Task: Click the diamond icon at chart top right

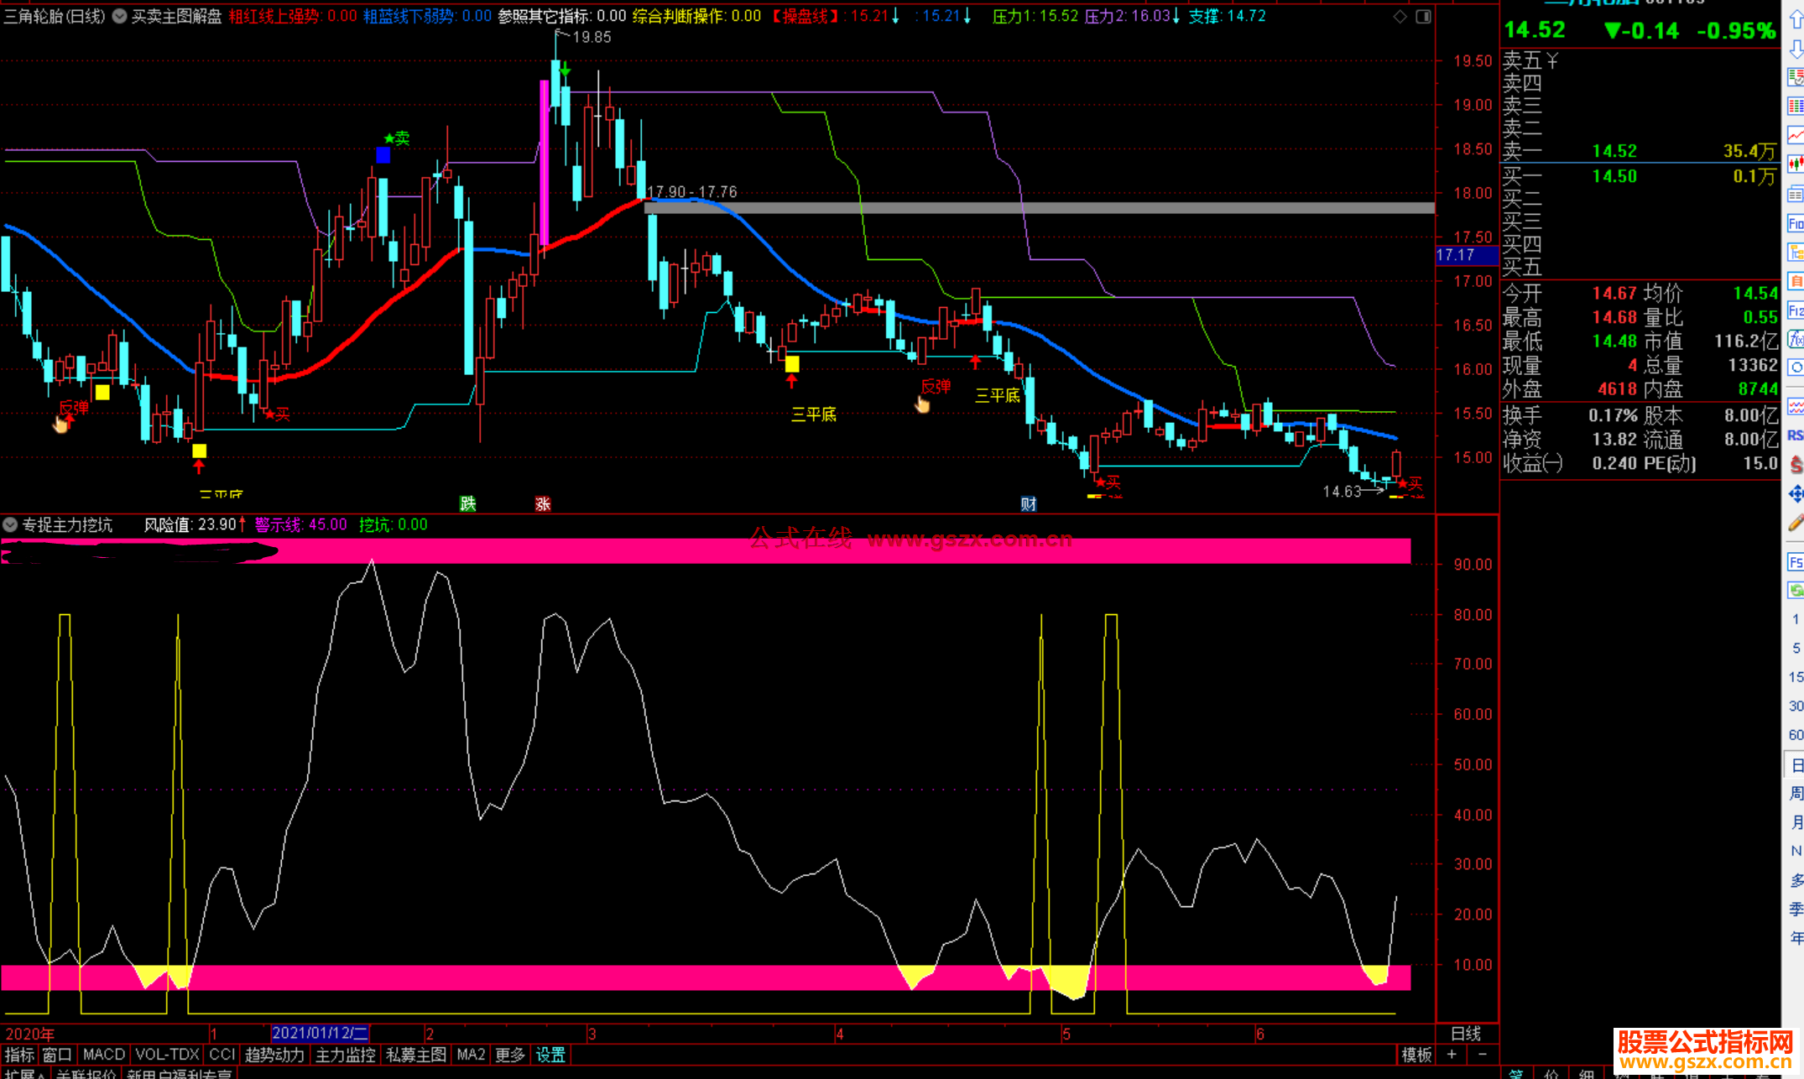Action: pyautogui.click(x=1400, y=16)
